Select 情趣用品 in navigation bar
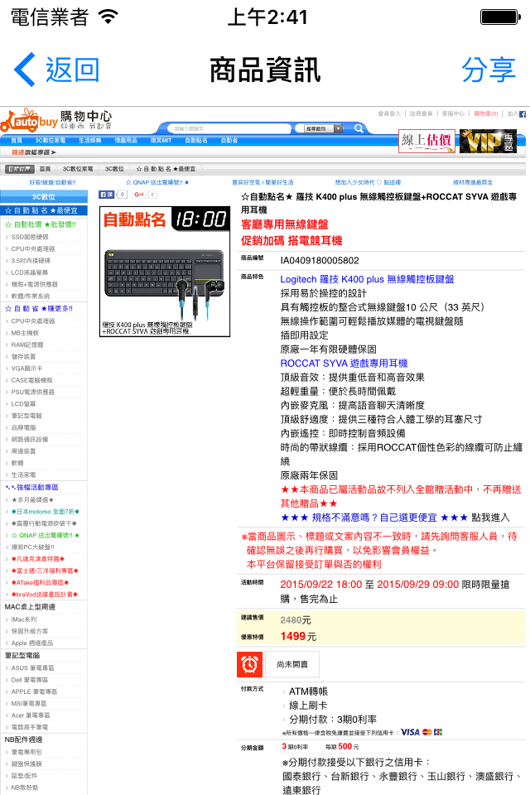The width and height of the screenshot is (530, 795). [x=126, y=141]
